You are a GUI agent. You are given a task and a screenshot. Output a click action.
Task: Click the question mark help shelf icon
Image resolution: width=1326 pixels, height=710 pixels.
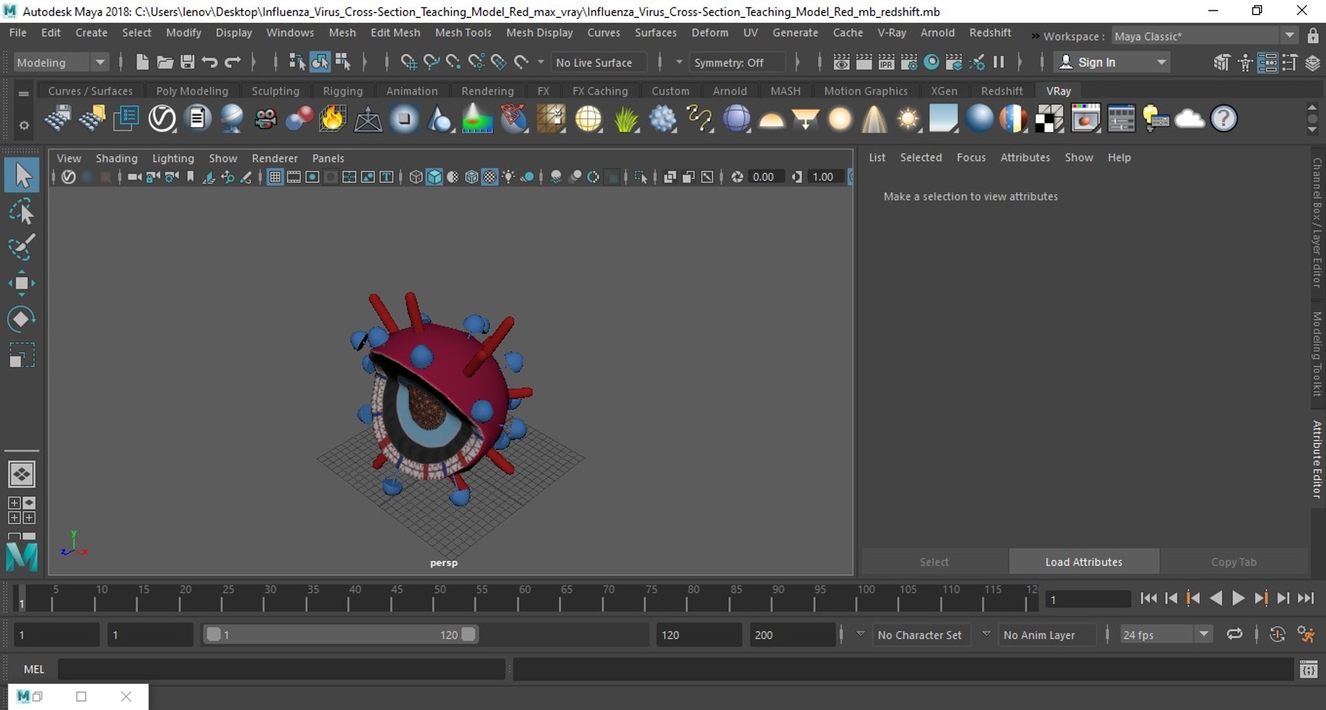[x=1224, y=119]
